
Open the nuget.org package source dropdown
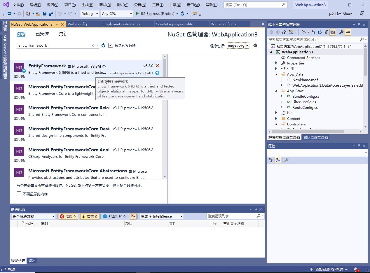tap(247, 45)
